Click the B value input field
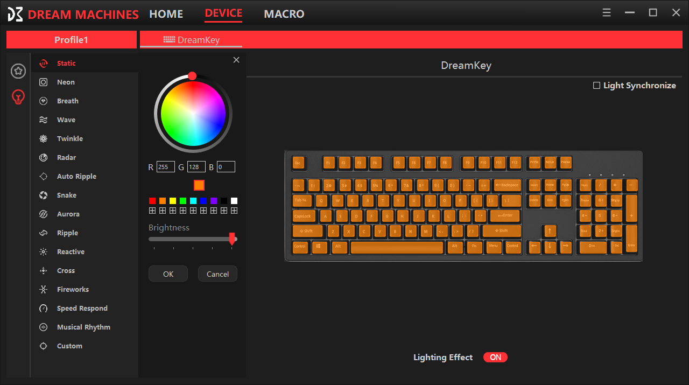Screen dimensions: 689x385 (226, 167)
